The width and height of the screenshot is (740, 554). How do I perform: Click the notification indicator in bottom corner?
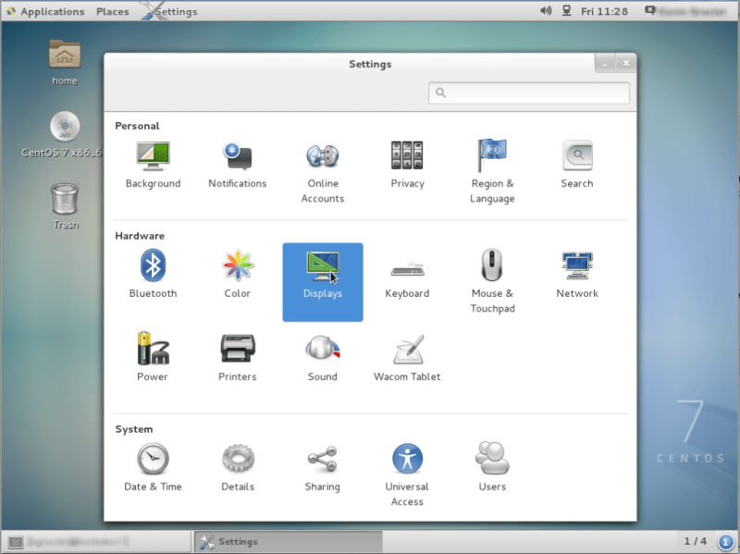(726, 541)
